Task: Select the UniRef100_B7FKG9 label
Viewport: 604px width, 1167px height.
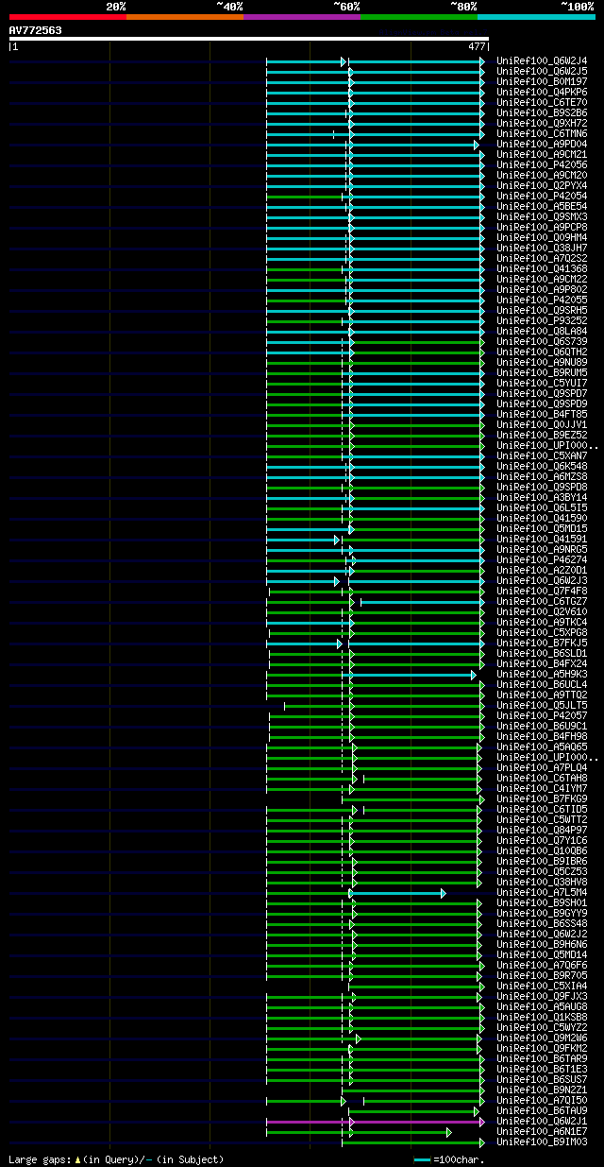Action: (x=542, y=799)
